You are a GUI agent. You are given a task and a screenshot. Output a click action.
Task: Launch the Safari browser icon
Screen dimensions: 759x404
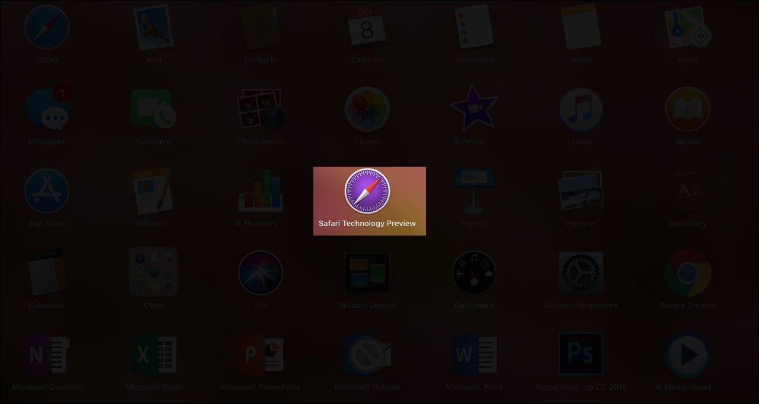coord(47,28)
